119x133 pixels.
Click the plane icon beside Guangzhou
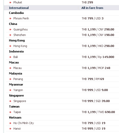coord(10,29)
